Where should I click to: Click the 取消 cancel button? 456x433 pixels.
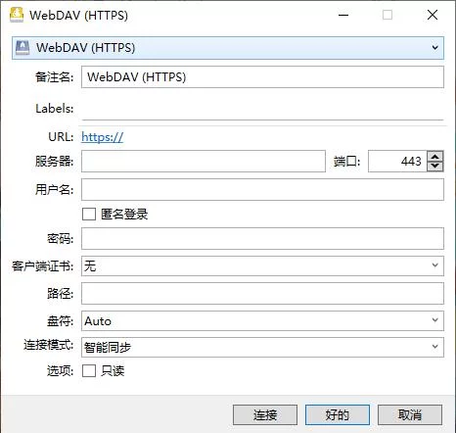410,414
